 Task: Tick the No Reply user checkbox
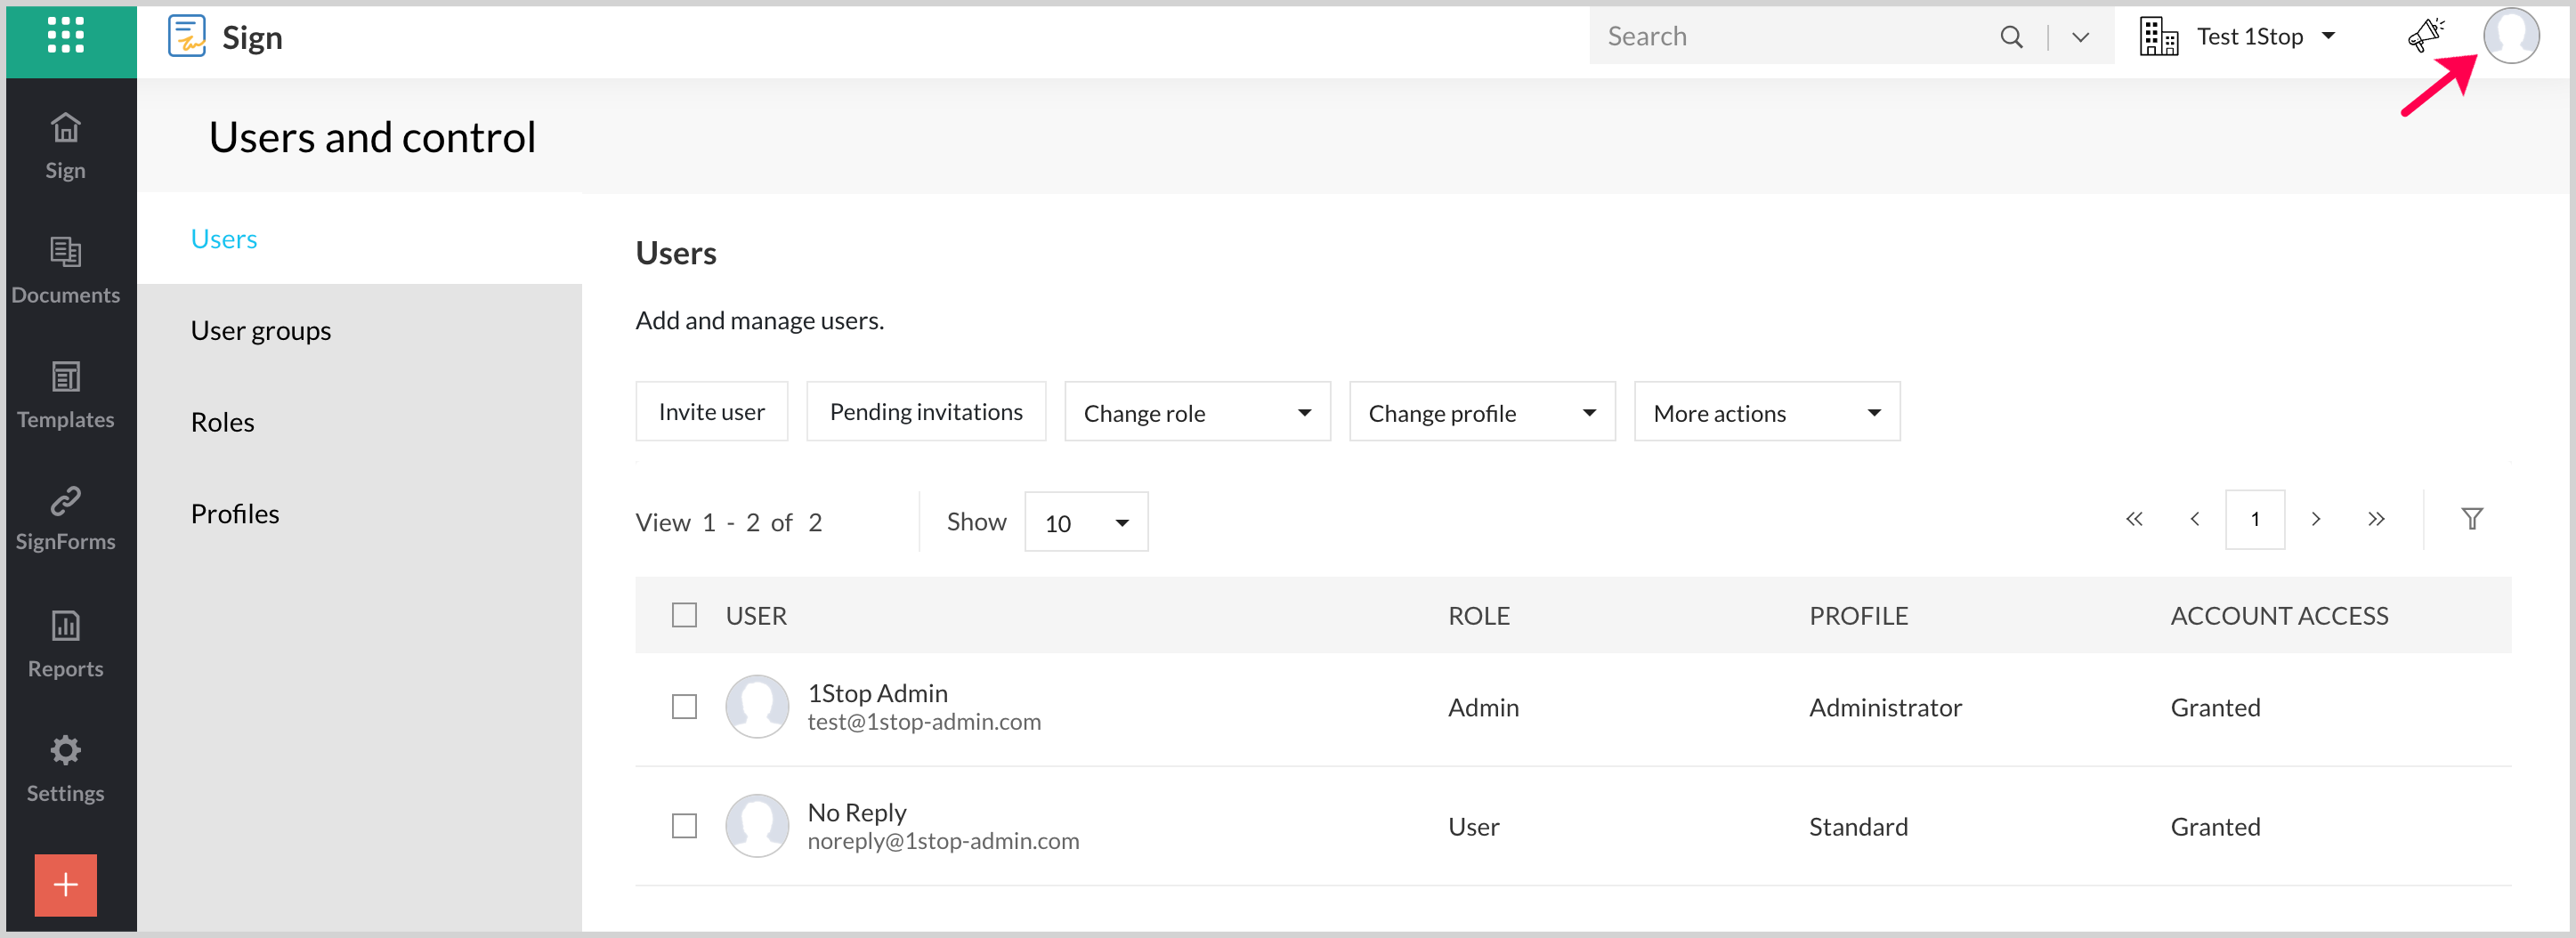pyautogui.click(x=684, y=826)
